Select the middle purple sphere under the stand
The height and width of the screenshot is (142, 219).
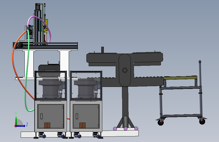click(126, 129)
